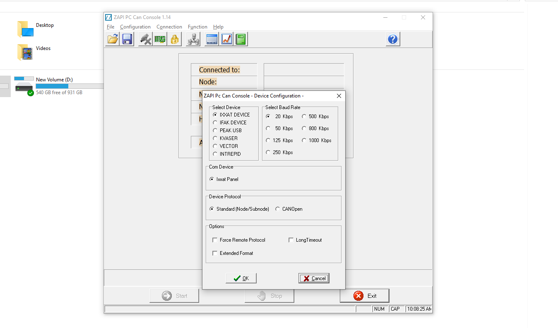This screenshot has height=328, width=558.
Task: Confirm device configuration with OK
Action: (241, 278)
